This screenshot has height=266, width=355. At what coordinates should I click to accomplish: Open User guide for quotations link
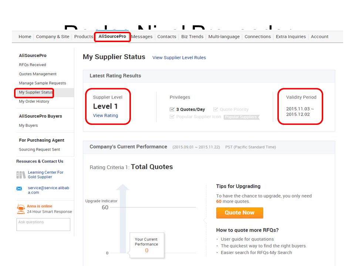pos(247,239)
